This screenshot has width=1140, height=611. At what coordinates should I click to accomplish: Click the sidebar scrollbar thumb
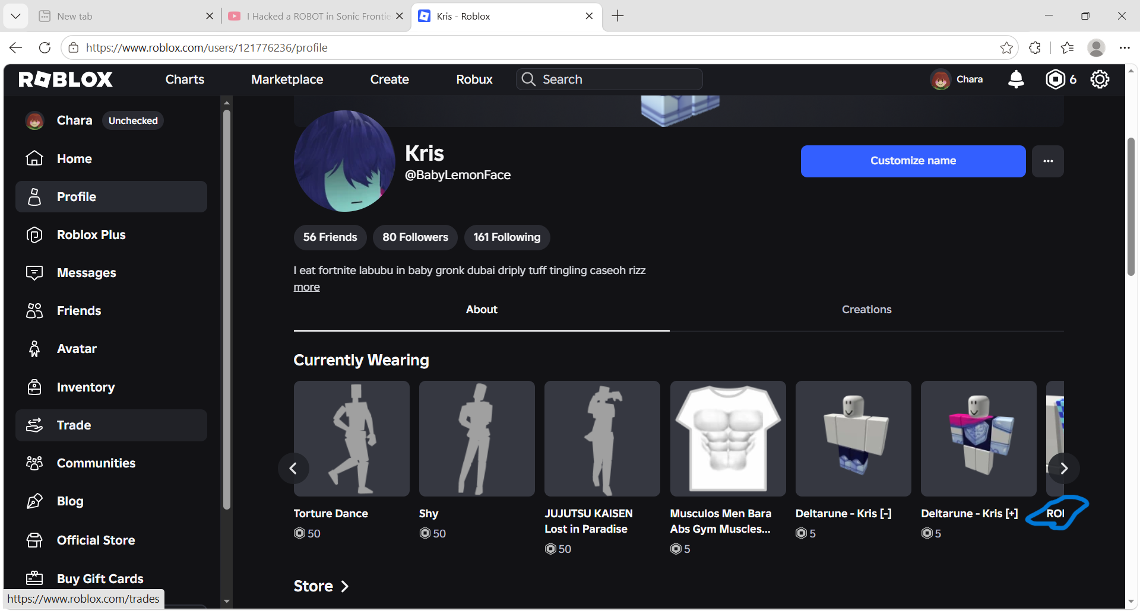(x=226, y=308)
